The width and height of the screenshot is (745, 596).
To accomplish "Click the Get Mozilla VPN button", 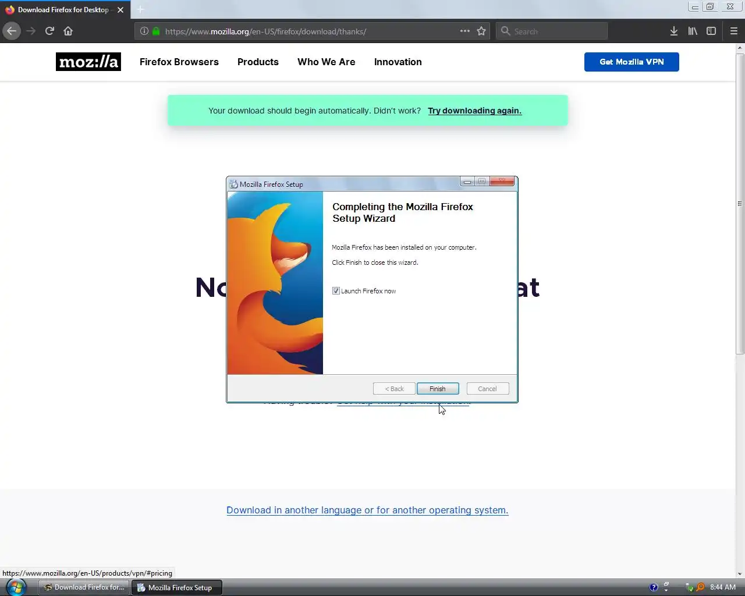I will [x=632, y=62].
